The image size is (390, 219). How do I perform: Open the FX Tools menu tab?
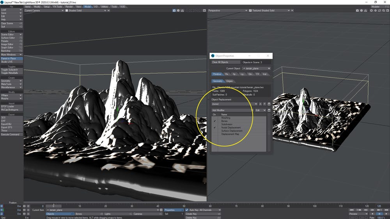pyautogui.click(x=57, y=7)
